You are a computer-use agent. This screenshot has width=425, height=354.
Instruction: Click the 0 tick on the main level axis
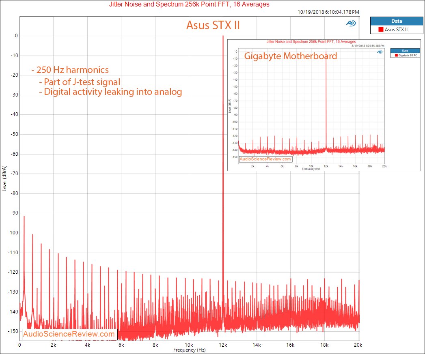coord(16,36)
